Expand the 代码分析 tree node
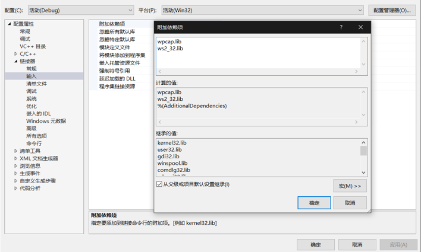 click(16, 189)
